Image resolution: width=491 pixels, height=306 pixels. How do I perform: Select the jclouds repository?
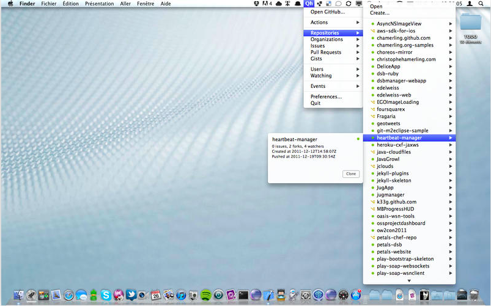(409, 166)
